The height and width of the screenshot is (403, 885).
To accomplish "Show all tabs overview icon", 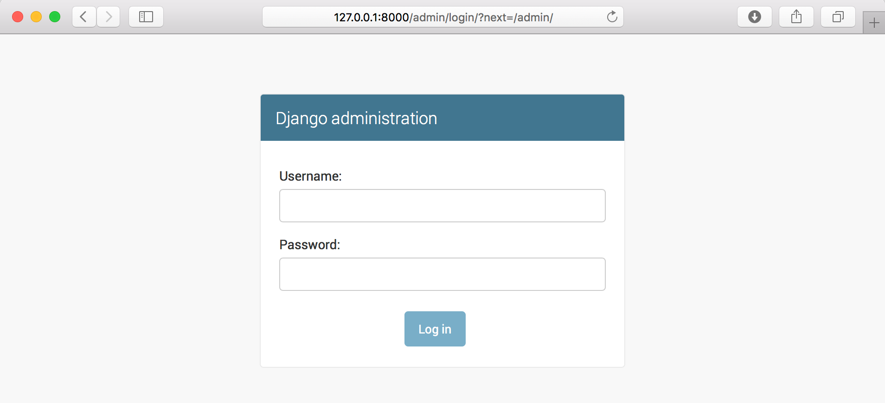I will coord(838,17).
